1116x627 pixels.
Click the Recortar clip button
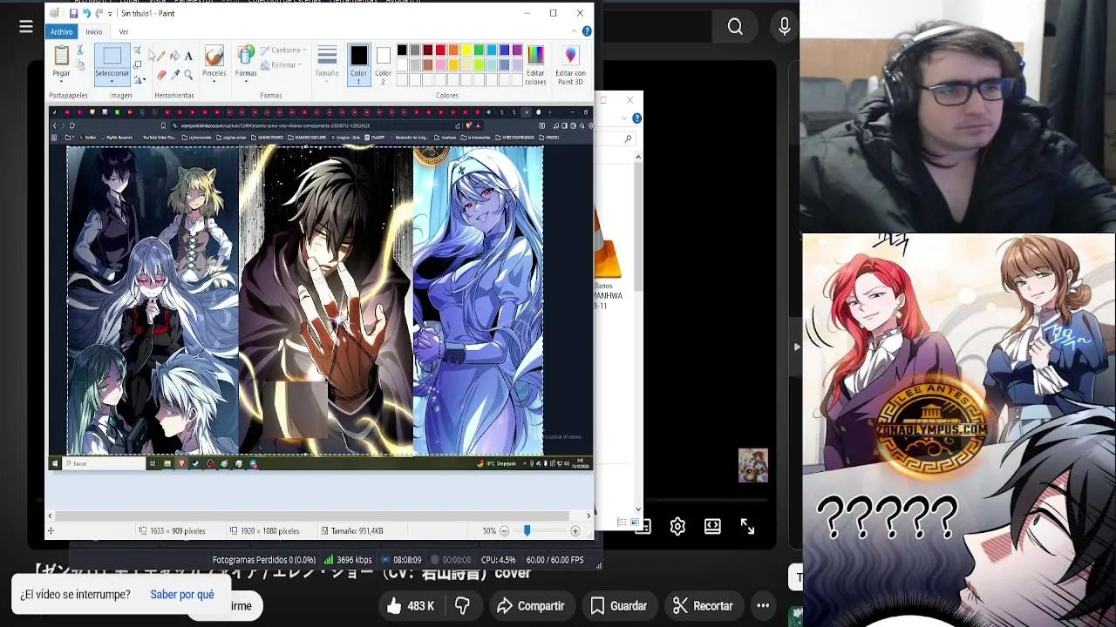click(x=703, y=606)
